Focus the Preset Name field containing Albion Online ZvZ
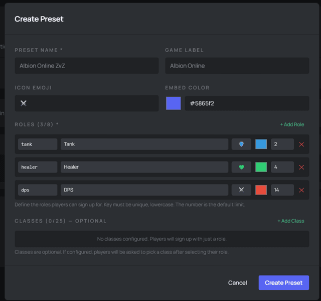The height and width of the screenshot is (301, 321). click(x=87, y=65)
